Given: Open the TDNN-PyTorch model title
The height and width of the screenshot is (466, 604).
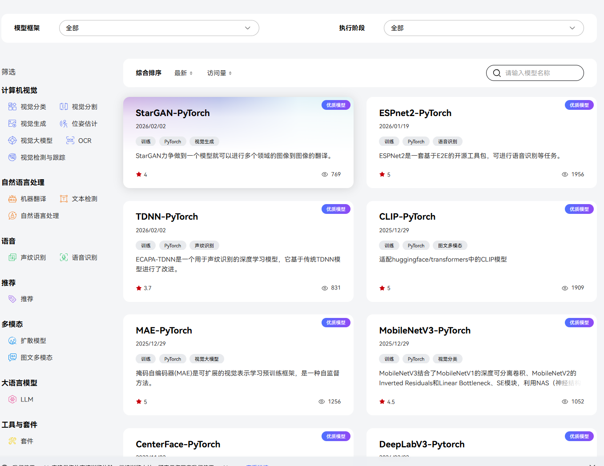Looking at the screenshot, I should [x=167, y=217].
